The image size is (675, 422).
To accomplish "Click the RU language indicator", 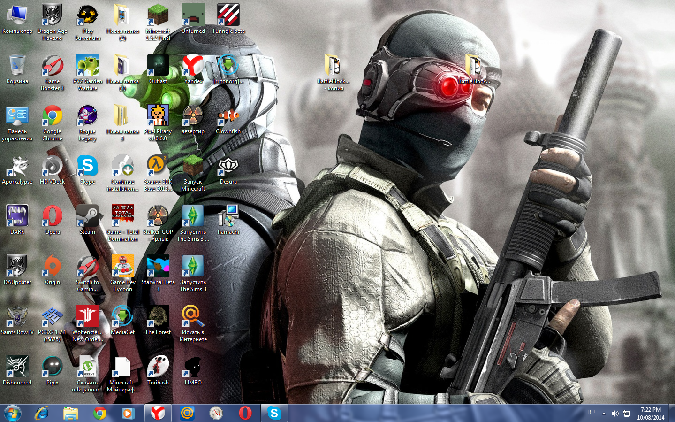I will pos(591,412).
